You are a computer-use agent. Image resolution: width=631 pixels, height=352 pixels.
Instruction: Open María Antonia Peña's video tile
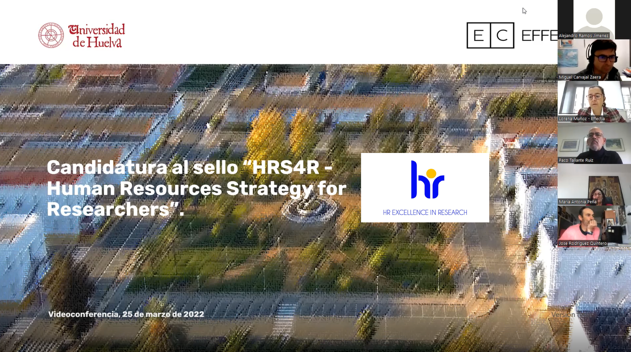tap(594, 185)
